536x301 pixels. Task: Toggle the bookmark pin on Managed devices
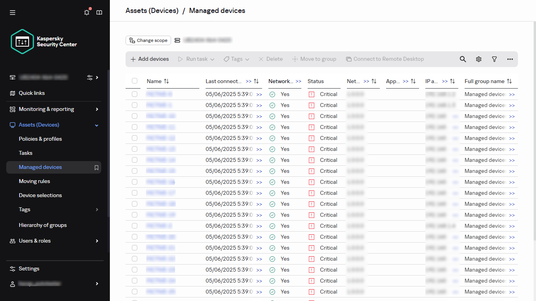tap(96, 167)
